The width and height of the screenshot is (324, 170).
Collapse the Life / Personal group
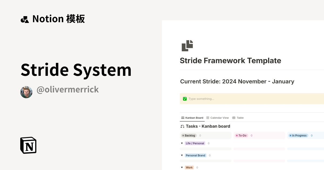coord(182,143)
